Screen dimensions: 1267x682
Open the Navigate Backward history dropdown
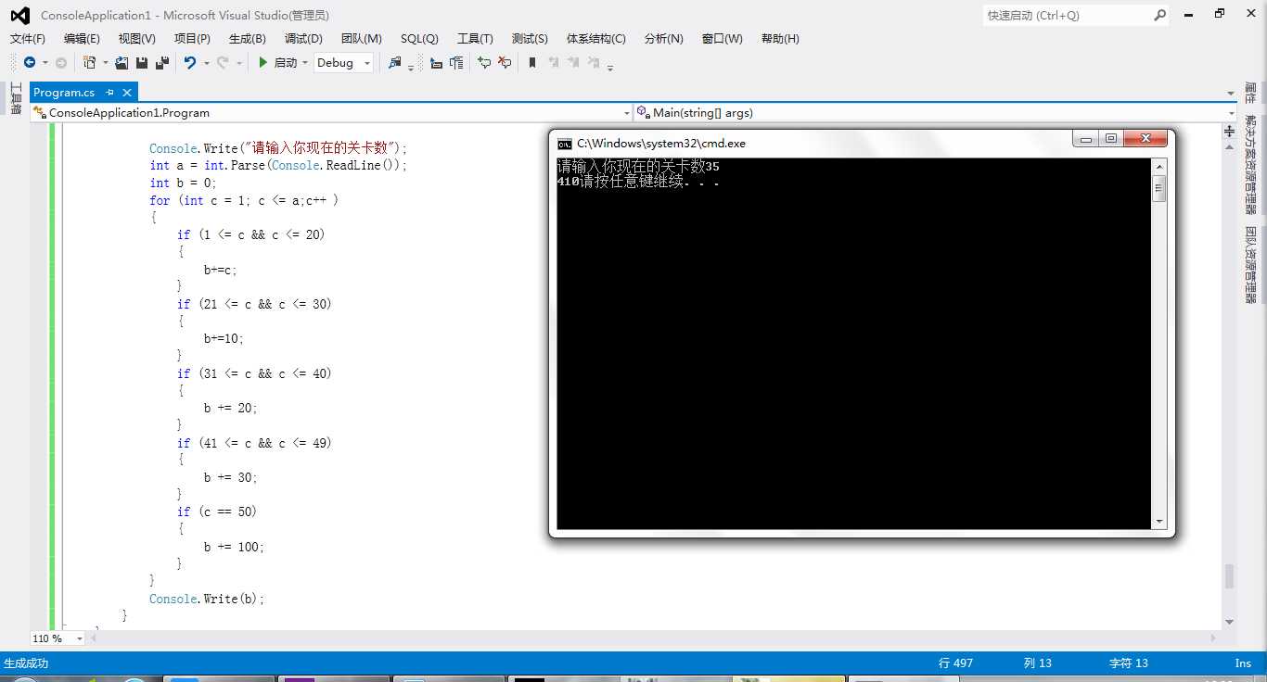coord(45,63)
